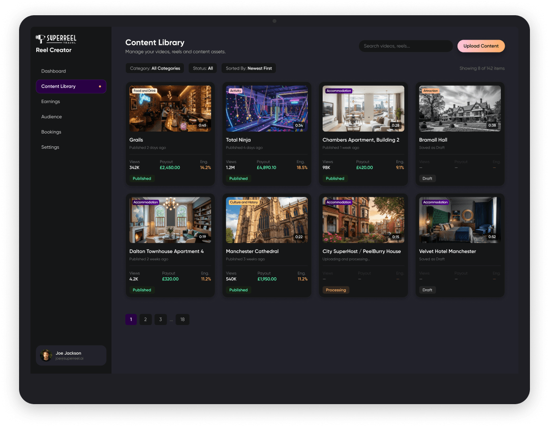The image size is (549, 427).
Task: Click the "Uploading and processing..." status text
Action: [x=346, y=259]
